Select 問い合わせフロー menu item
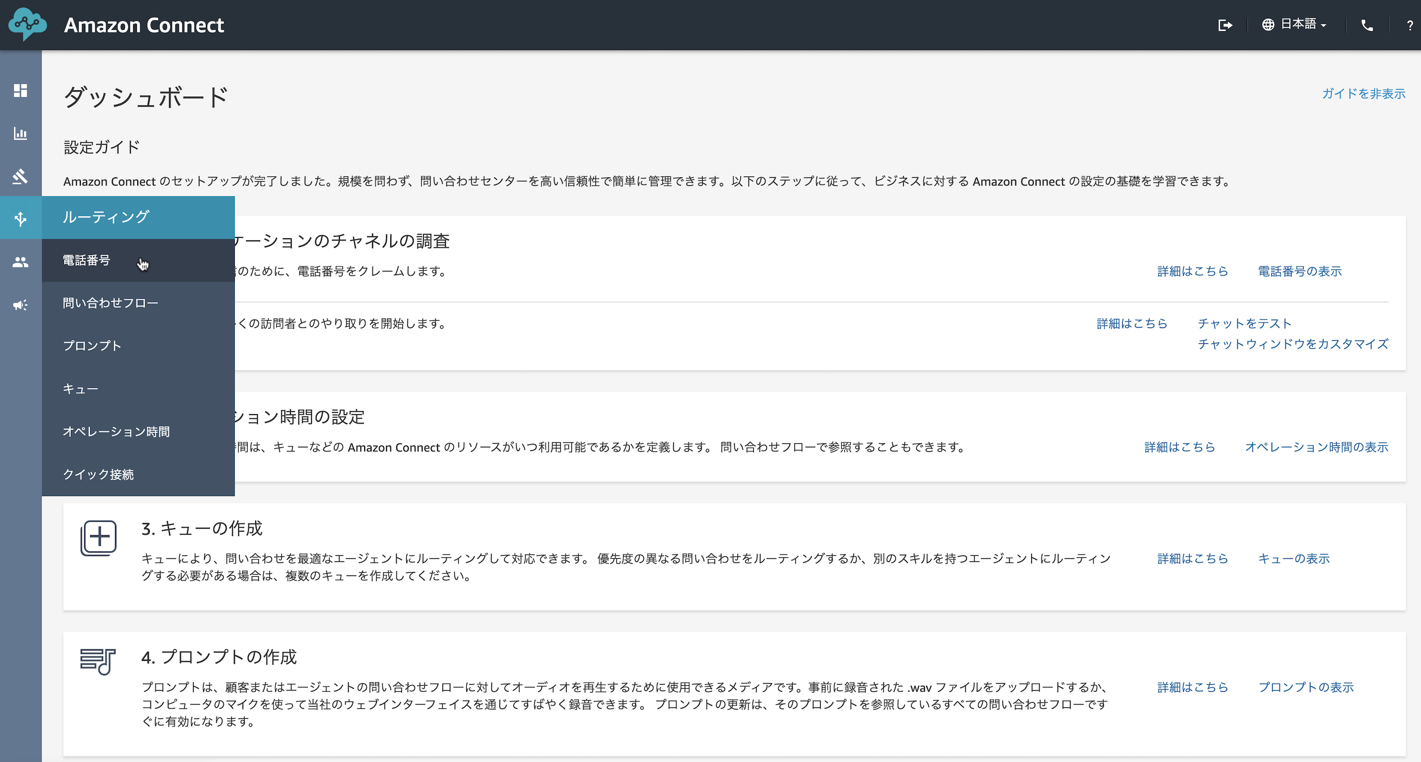The height and width of the screenshot is (762, 1421). 110,303
